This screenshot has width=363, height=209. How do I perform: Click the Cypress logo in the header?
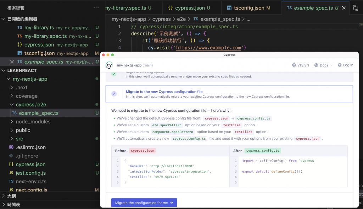pyautogui.click(x=109, y=65)
